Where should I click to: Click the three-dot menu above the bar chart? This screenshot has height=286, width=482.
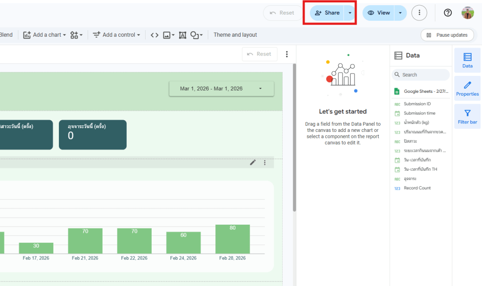click(x=265, y=163)
